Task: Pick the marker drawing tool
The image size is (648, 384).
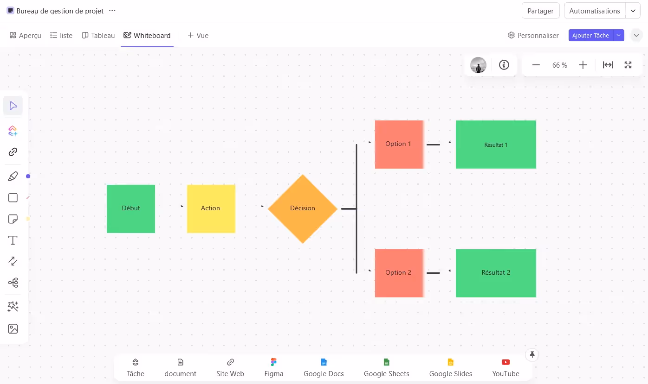Action: (x=13, y=176)
